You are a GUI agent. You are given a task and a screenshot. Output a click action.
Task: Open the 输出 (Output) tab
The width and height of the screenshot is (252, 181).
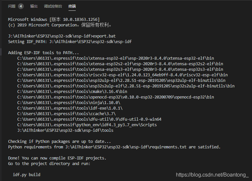[34, 6]
